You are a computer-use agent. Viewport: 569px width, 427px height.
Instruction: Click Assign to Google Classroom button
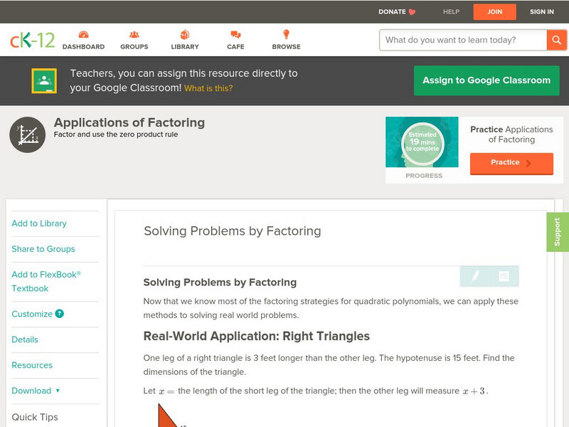(486, 80)
